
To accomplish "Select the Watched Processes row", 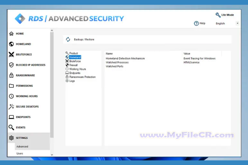I will coord(117,62).
